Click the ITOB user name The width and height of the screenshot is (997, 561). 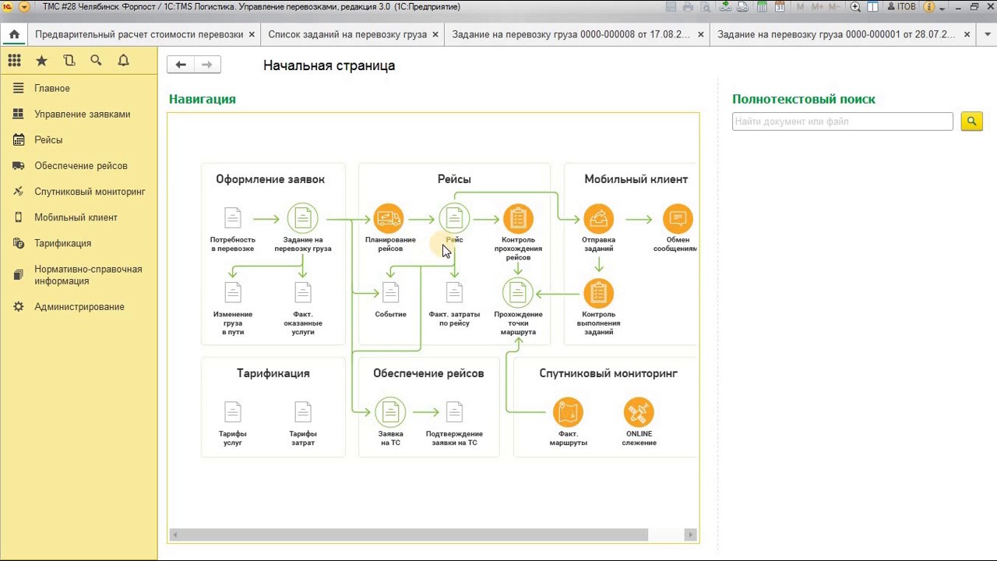(x=902, y=7)
